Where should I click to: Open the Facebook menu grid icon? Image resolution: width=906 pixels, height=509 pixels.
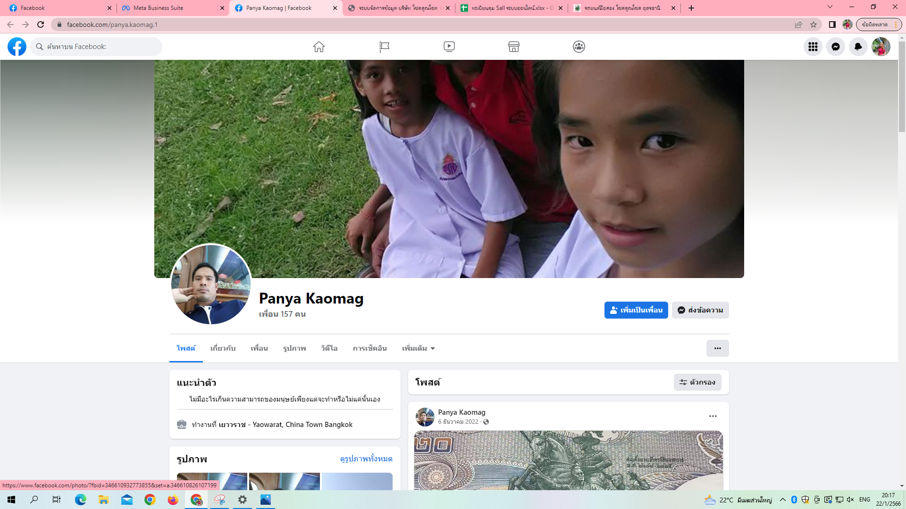(813, 47)
